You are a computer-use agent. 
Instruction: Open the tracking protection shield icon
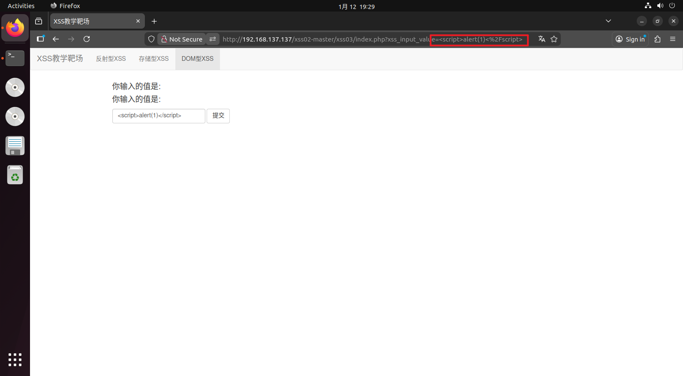tap(151, 39)
